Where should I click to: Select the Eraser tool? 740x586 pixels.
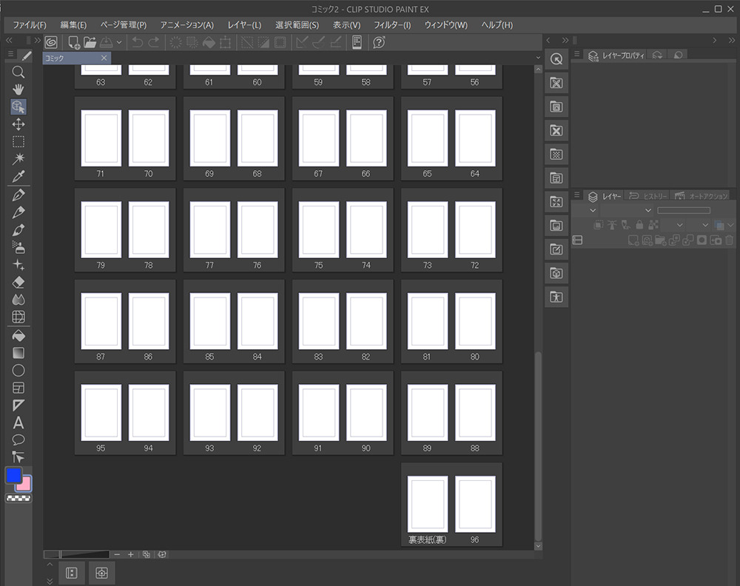[x=18, y=282]
